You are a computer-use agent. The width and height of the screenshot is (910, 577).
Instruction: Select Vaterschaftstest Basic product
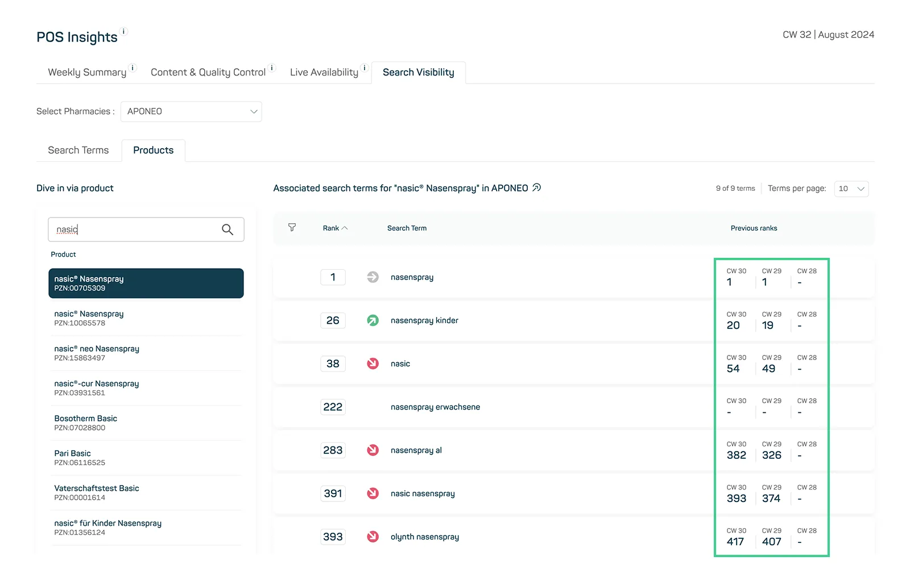coord(146,492)
